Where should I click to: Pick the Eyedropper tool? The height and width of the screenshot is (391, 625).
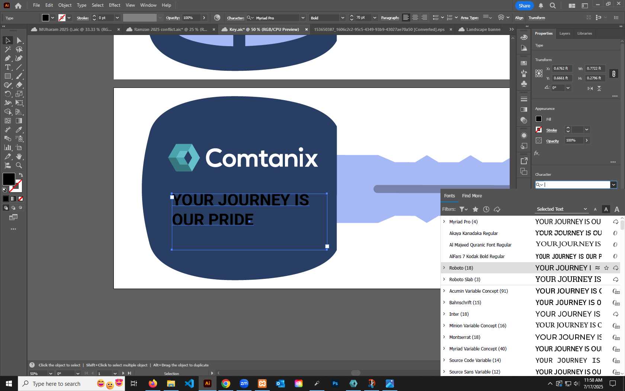(x=19, y=130)
